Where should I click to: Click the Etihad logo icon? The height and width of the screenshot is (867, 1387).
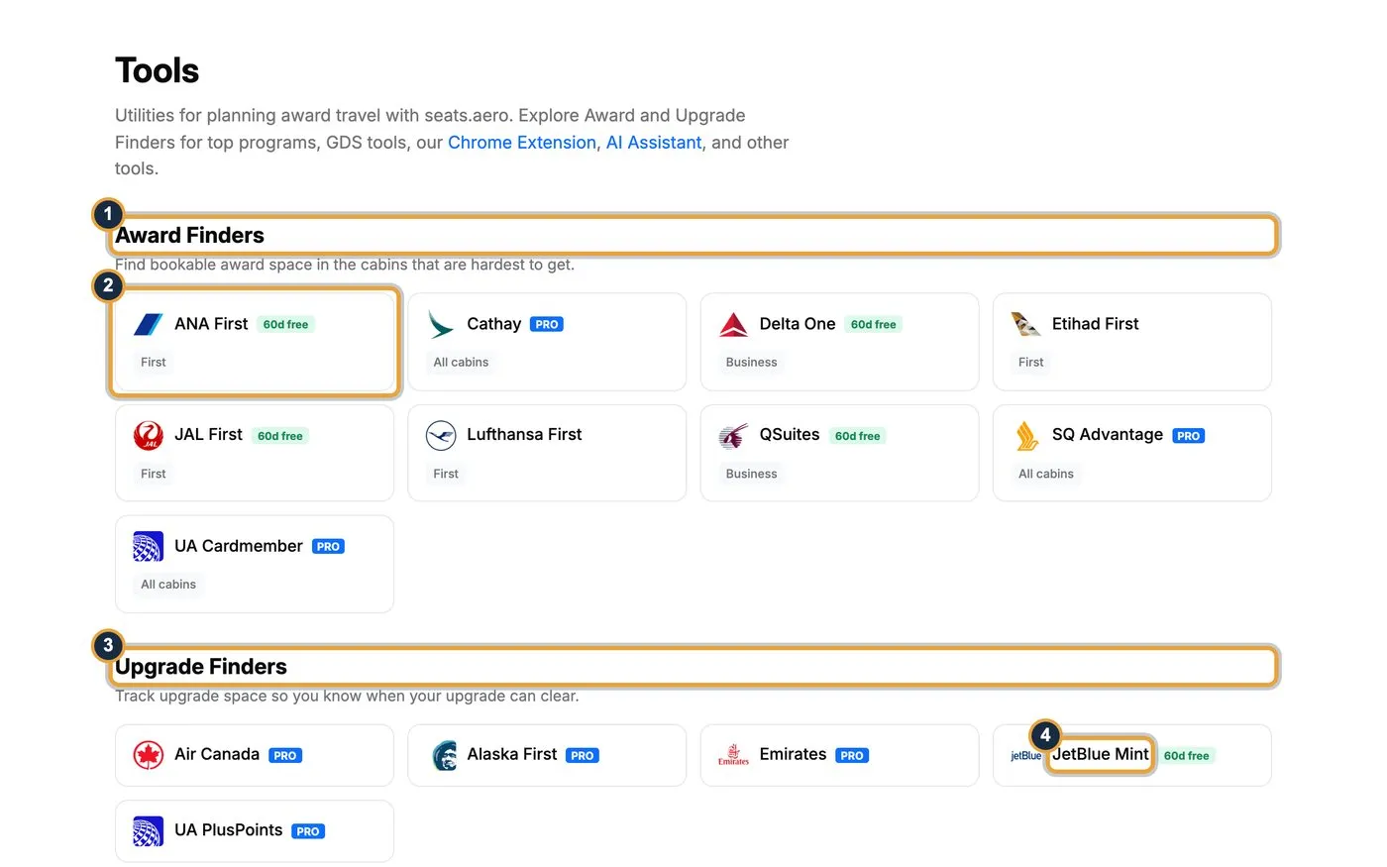(x=1025, y=324)
